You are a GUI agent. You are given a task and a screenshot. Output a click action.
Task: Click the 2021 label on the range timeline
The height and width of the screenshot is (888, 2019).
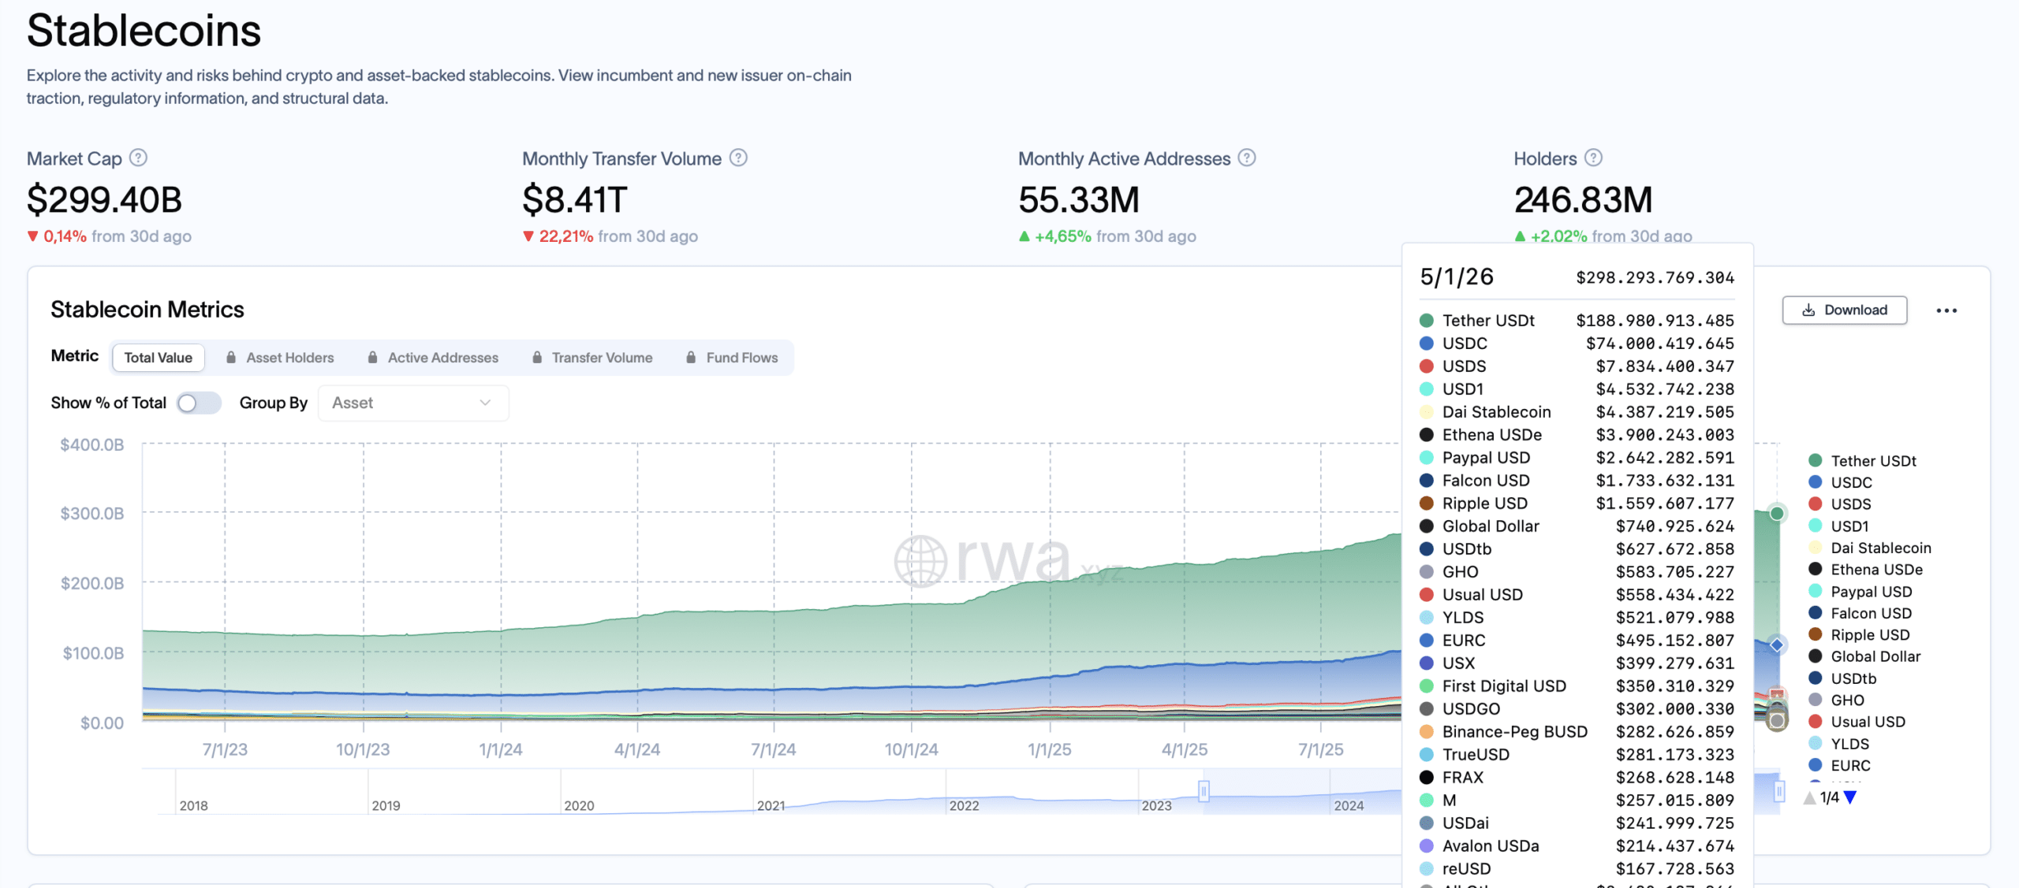[x=771, y=805]
